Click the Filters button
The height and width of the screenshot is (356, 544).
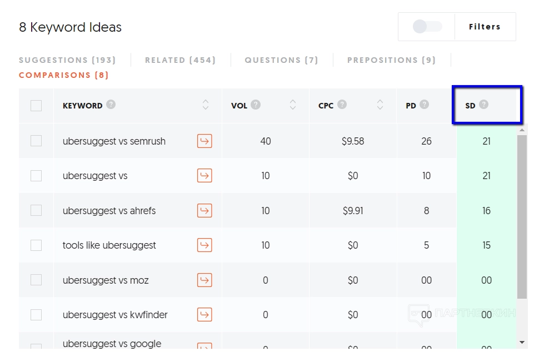click(x=485, y=27)
